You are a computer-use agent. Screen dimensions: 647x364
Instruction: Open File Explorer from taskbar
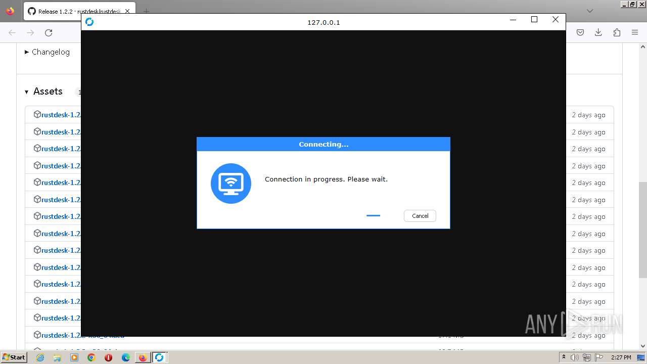coord(57,357)
